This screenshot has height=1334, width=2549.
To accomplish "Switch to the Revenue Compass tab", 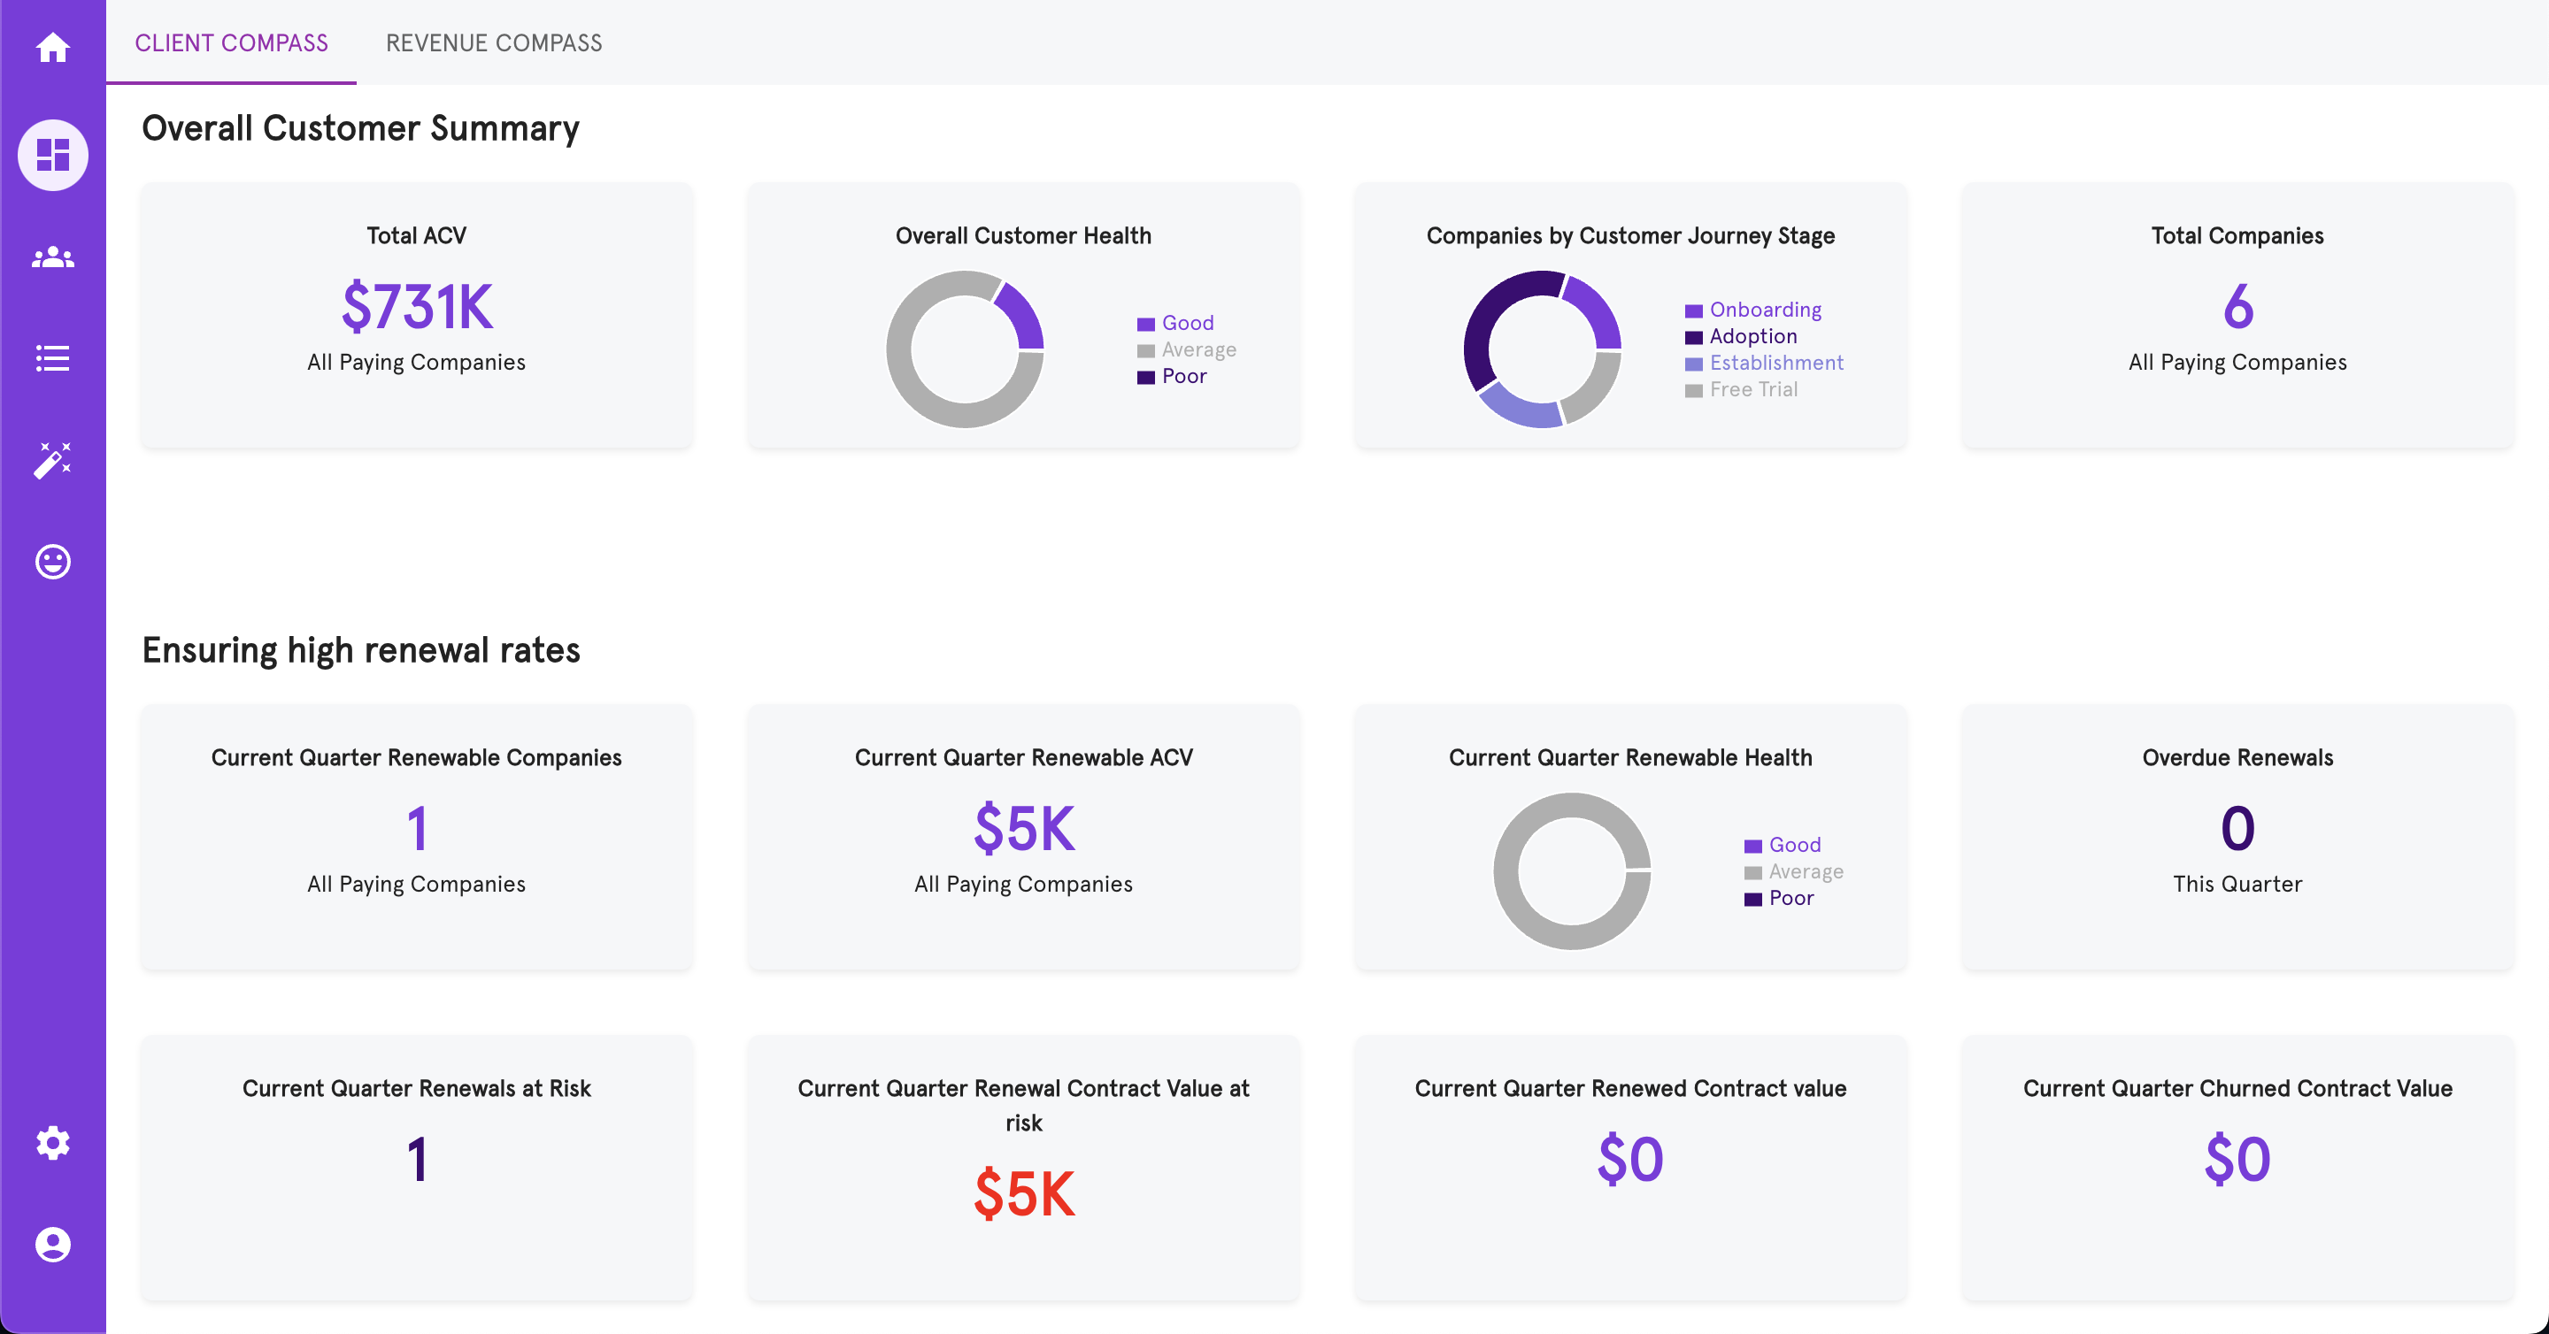I will pos(494,42).
